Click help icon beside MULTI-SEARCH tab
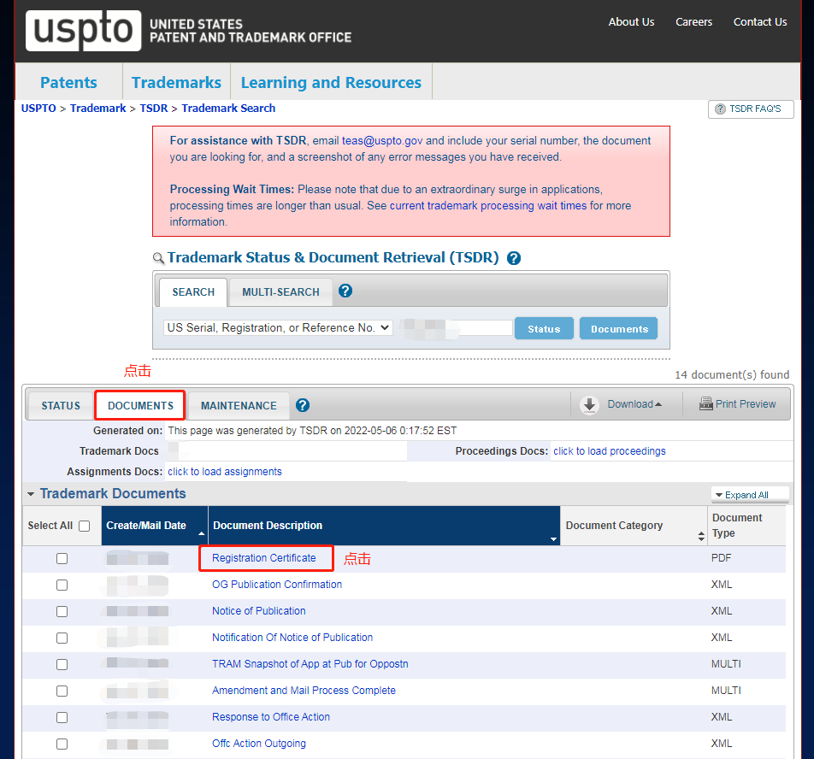 coord(345,291)
